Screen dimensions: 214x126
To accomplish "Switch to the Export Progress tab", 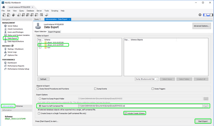I will tap(54, 32).
